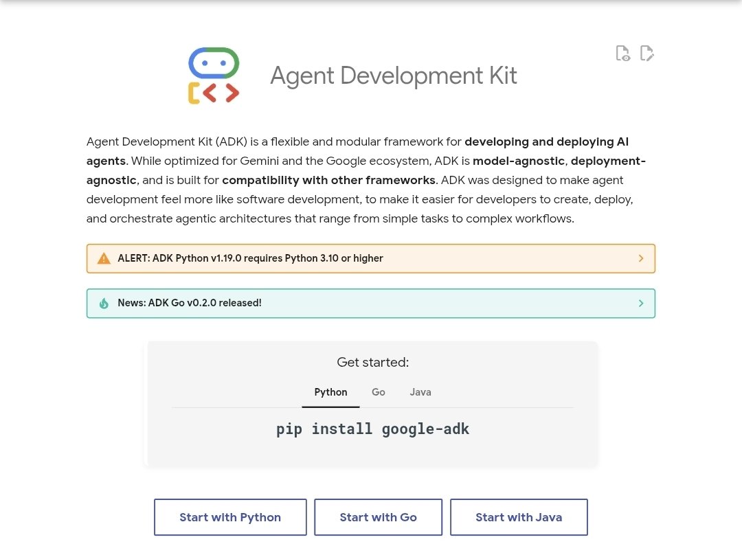The image size is (742, 557).
Task: Select the Python tab
Action: coord(330,392)
